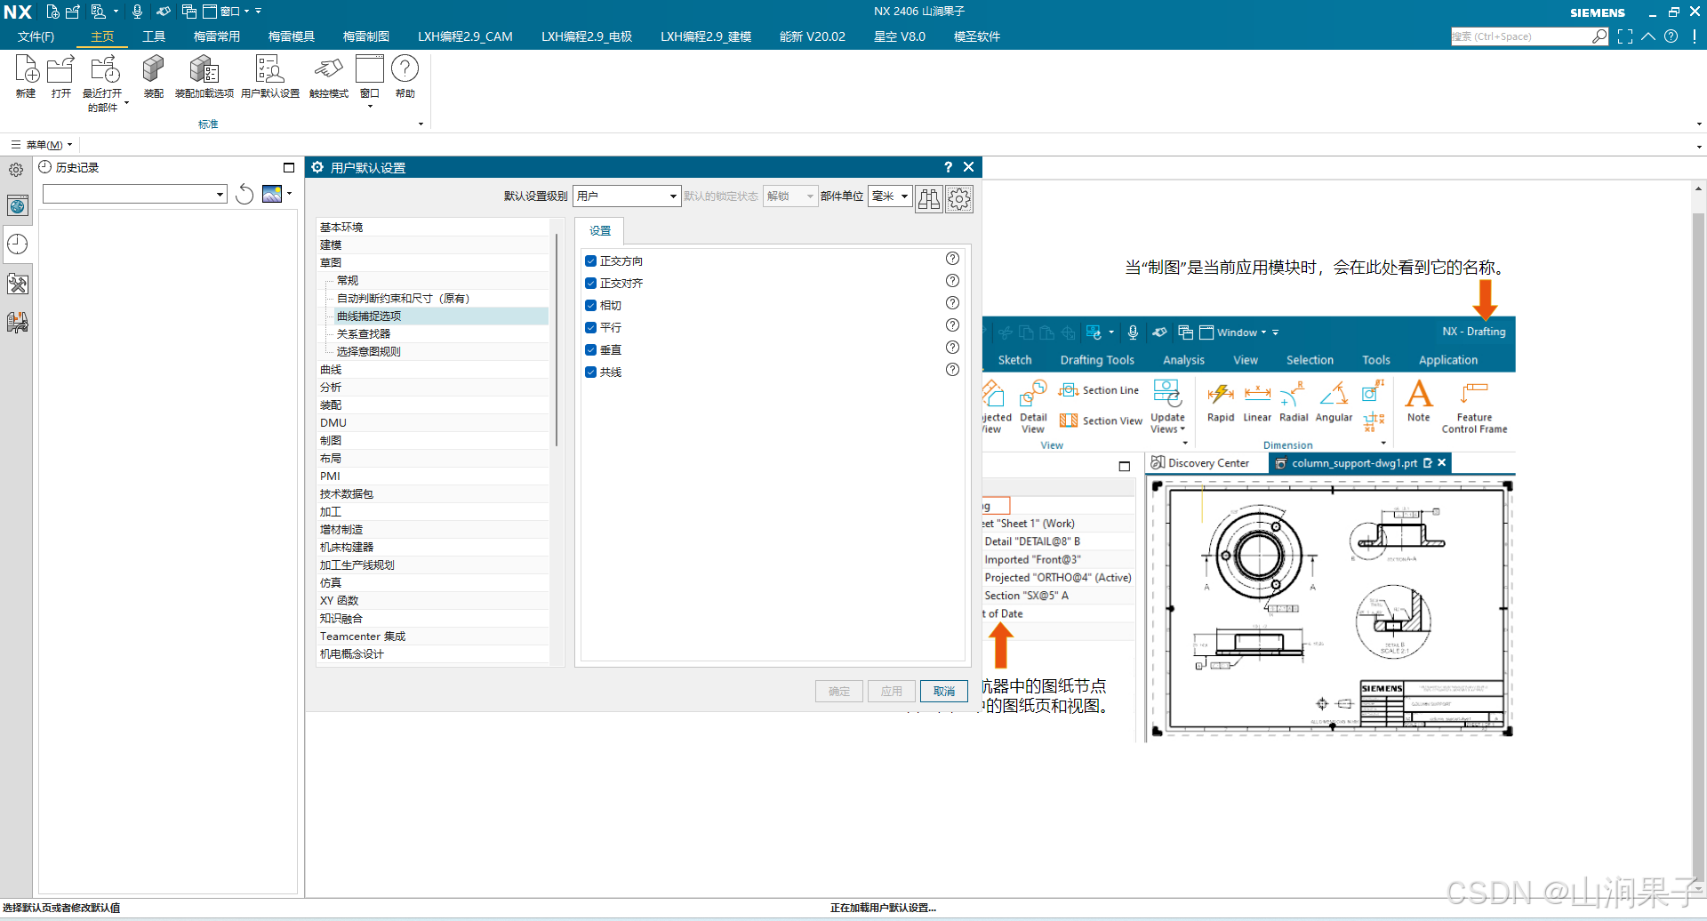
Task: Open the bottom sidebar machining tab
Action: pos(18,322)
